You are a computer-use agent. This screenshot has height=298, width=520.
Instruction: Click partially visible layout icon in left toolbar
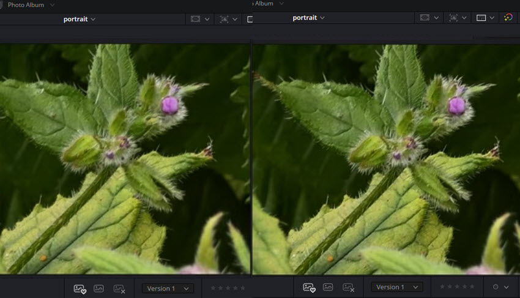click(250, 19)
